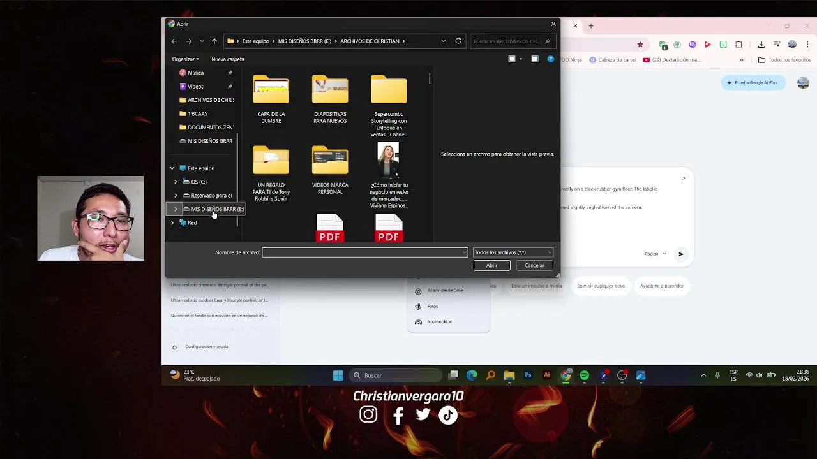This screenshot has height=459, width=817.
Task: Bookmark page with Chrome star icon
Action: [x=640, y=45]
